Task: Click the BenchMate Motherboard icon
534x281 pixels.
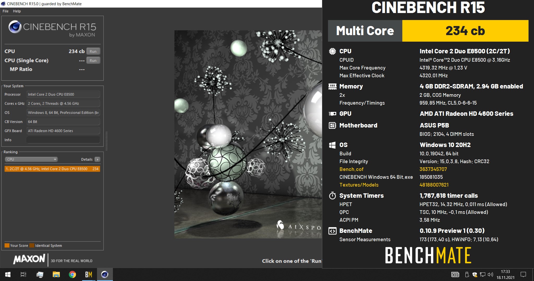Action: click(x=332, y=125)
